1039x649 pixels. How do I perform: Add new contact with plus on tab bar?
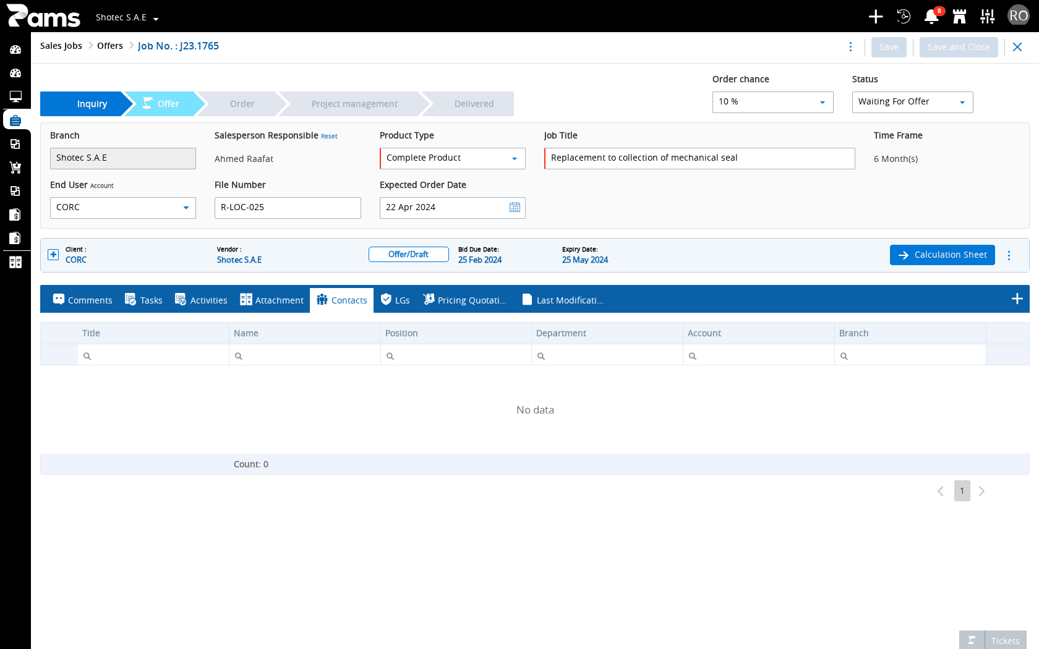click(1017, 299)
